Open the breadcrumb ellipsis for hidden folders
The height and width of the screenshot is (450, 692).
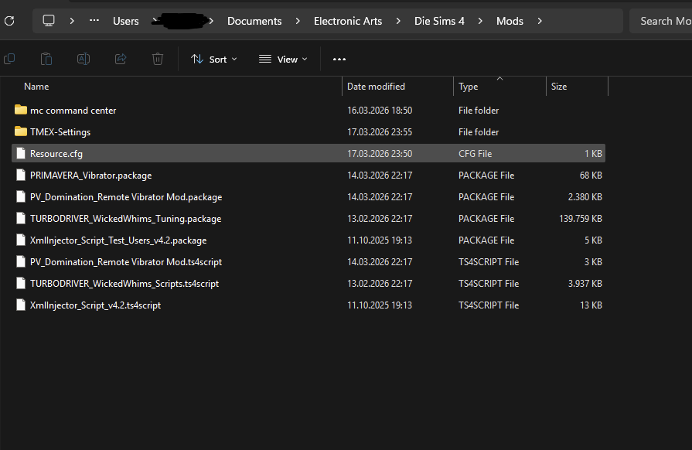pos(94,21)
